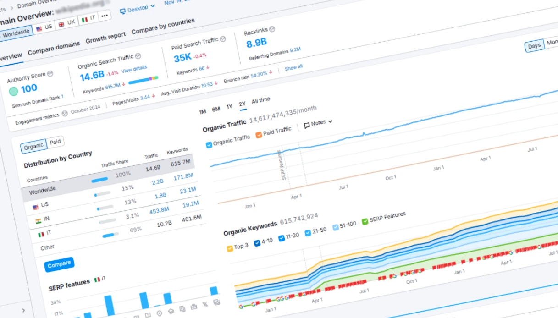This screenshot has width=558, height=318.
Task: Click the blue Compare button
Action: point(59,263)
